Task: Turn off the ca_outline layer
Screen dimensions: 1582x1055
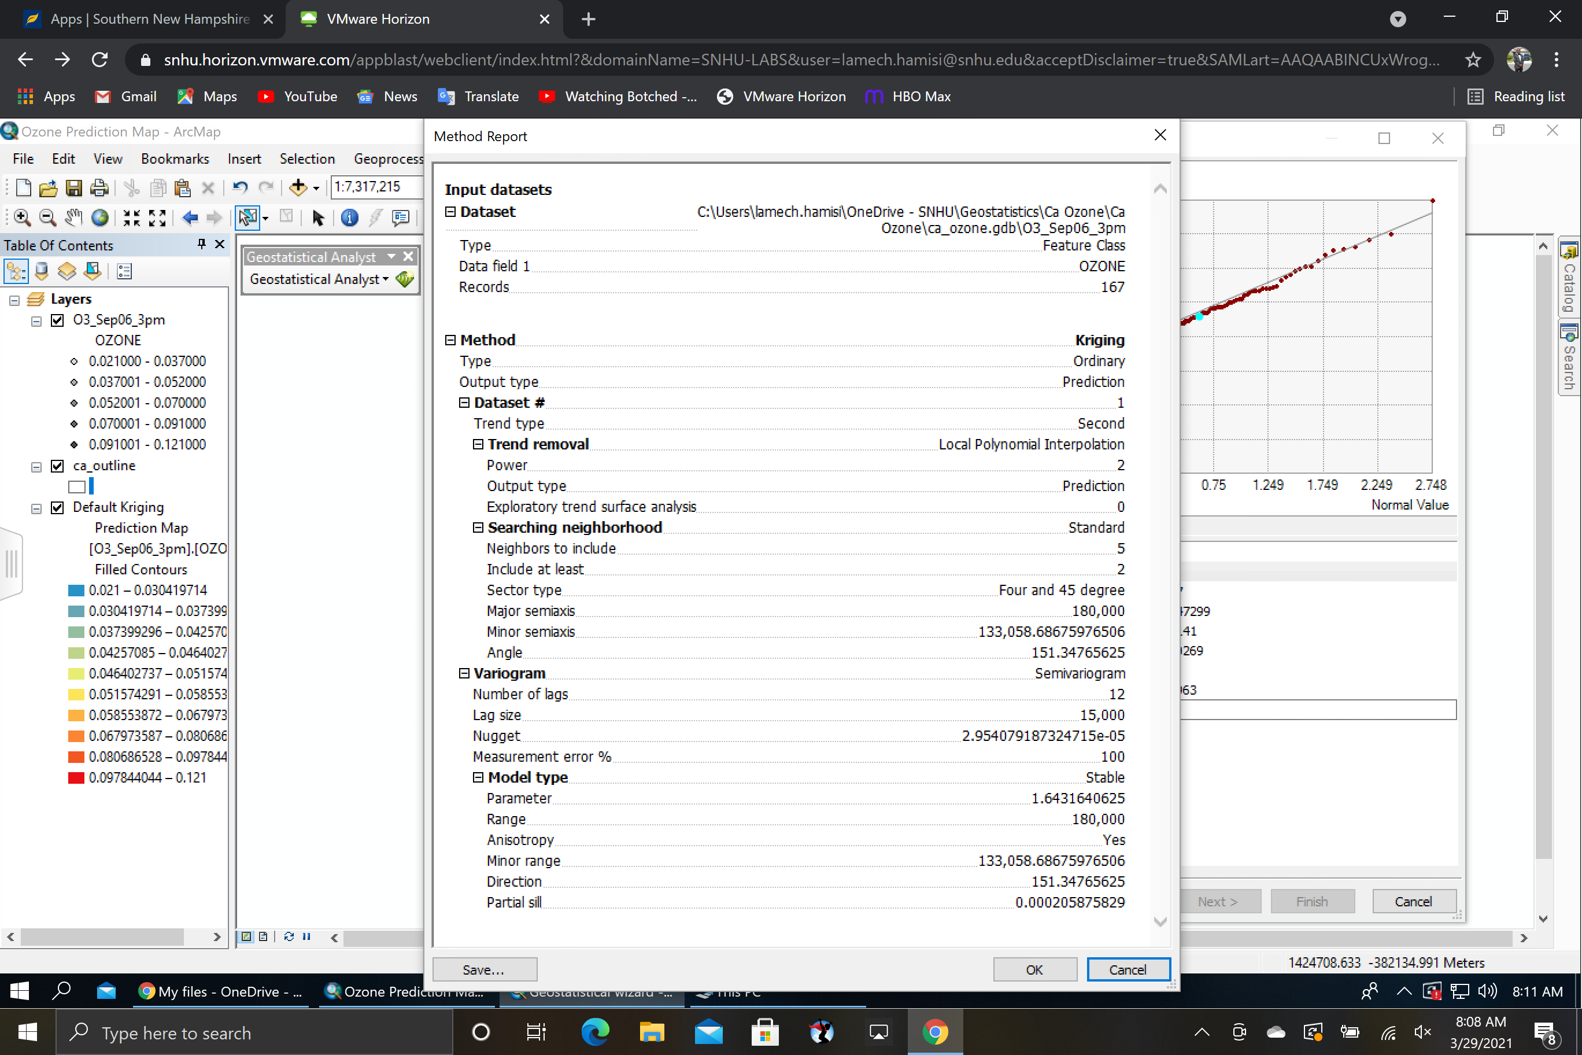Action: pyautogui.click(x=58, y=466)
